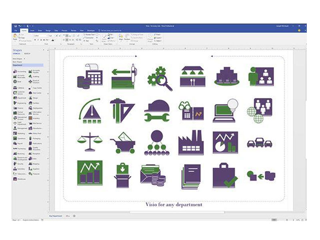Select the Accounting stencil shape

(x=20, y=72)
